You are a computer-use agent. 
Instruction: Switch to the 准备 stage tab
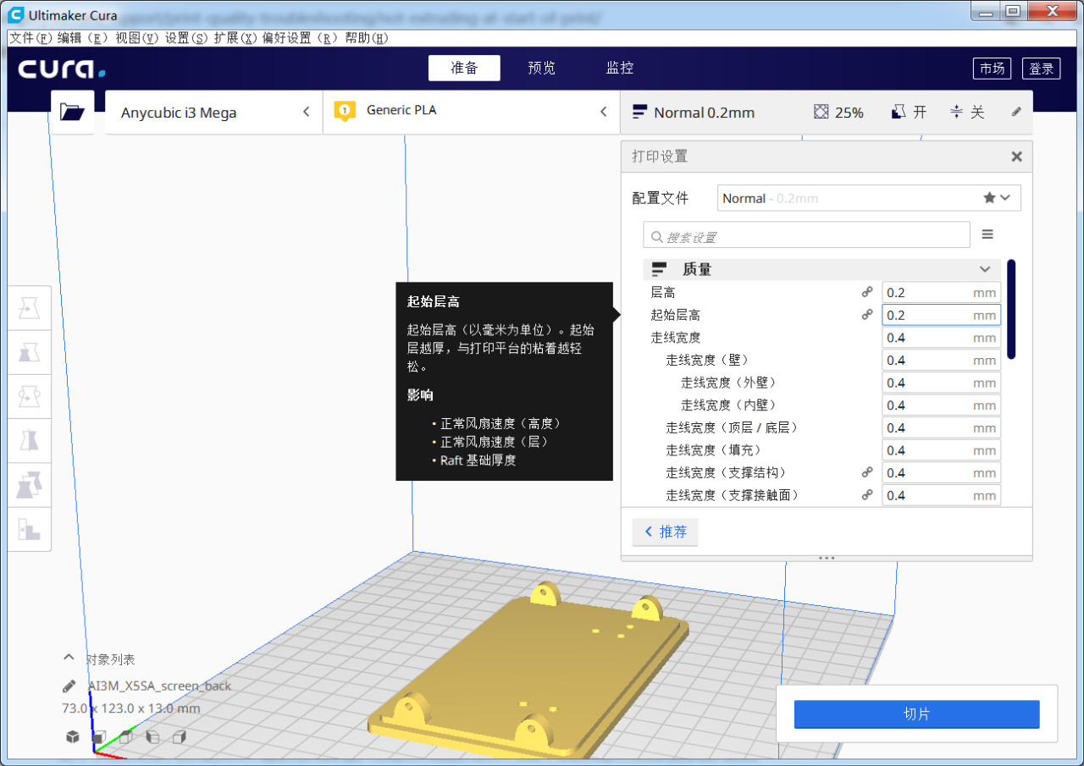pos(464,69)
